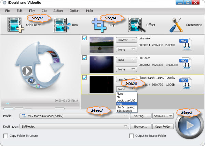Open the File menu
Screen dimensions: 205x146
tap(8, 11)
